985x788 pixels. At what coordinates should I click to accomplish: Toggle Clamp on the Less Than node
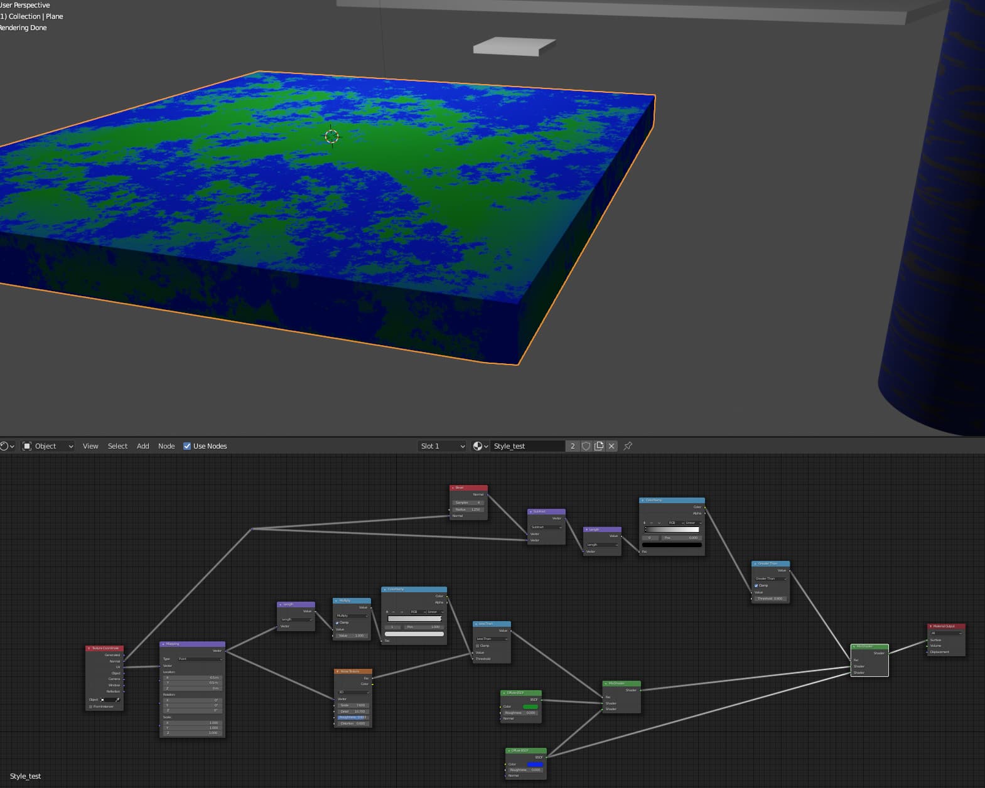pyautogui.click(x=478, y=646)
